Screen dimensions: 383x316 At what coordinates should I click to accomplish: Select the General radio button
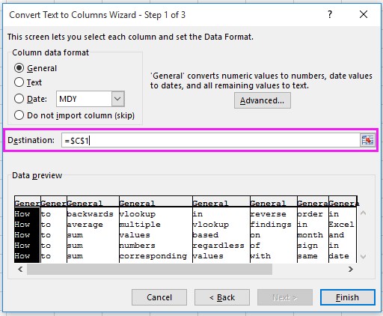[x=19, y=68]
